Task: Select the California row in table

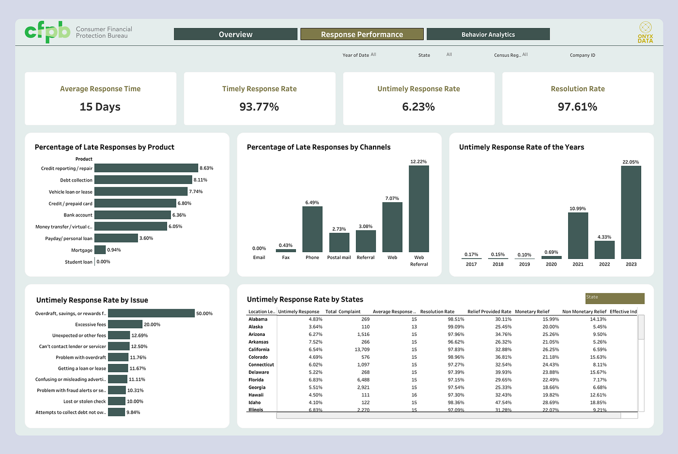Action: click(x=442, y=349)
